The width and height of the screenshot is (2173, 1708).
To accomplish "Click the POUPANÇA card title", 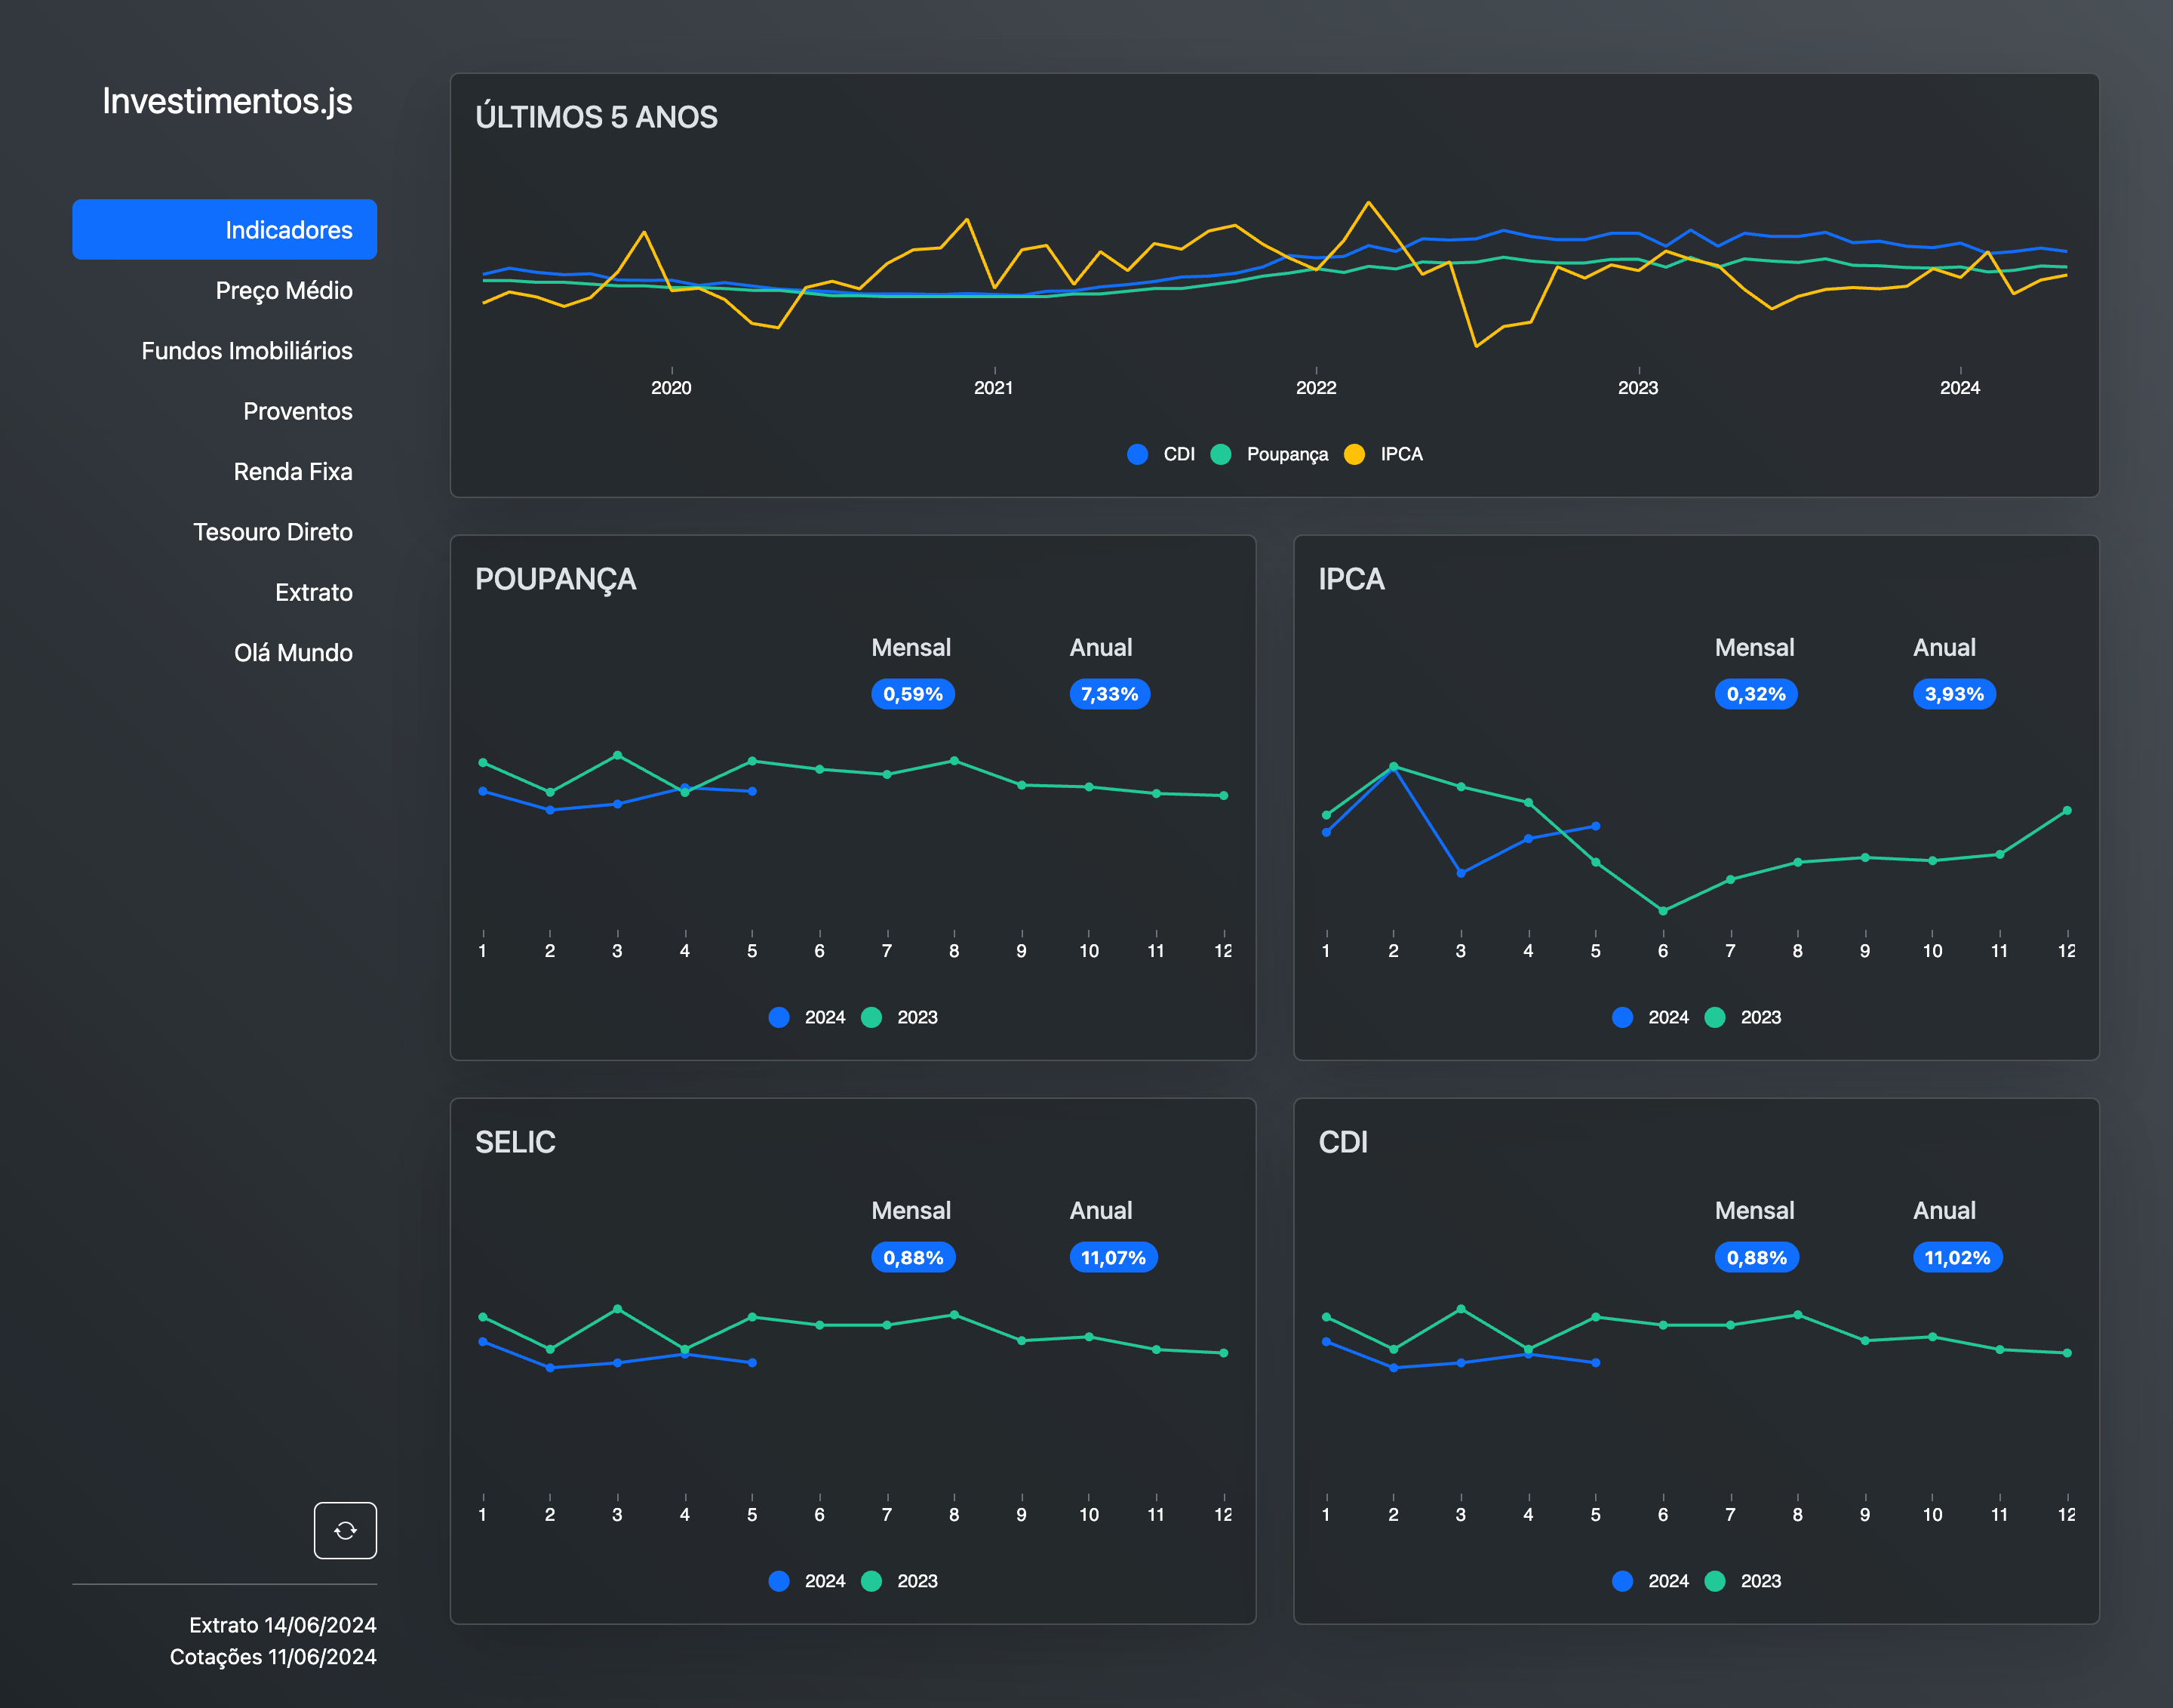I will [556, 579].
